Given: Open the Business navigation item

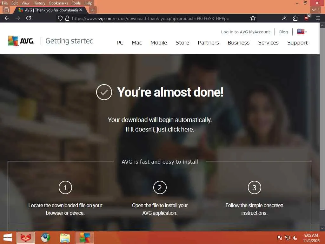Looking at the screenshot, I should click(x=239, y=43).
